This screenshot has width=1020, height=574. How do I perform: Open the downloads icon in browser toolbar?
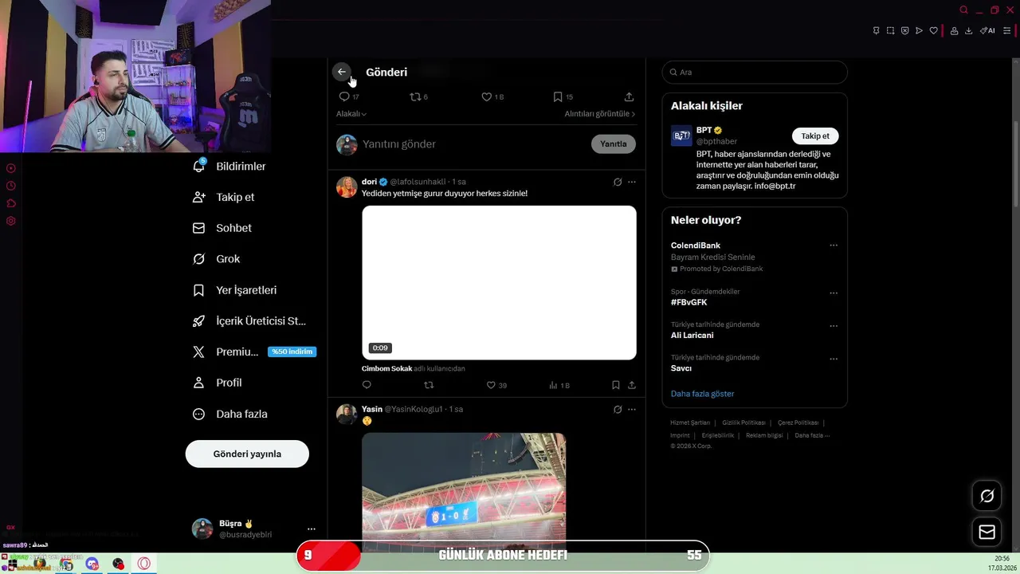tap(968, 30)
